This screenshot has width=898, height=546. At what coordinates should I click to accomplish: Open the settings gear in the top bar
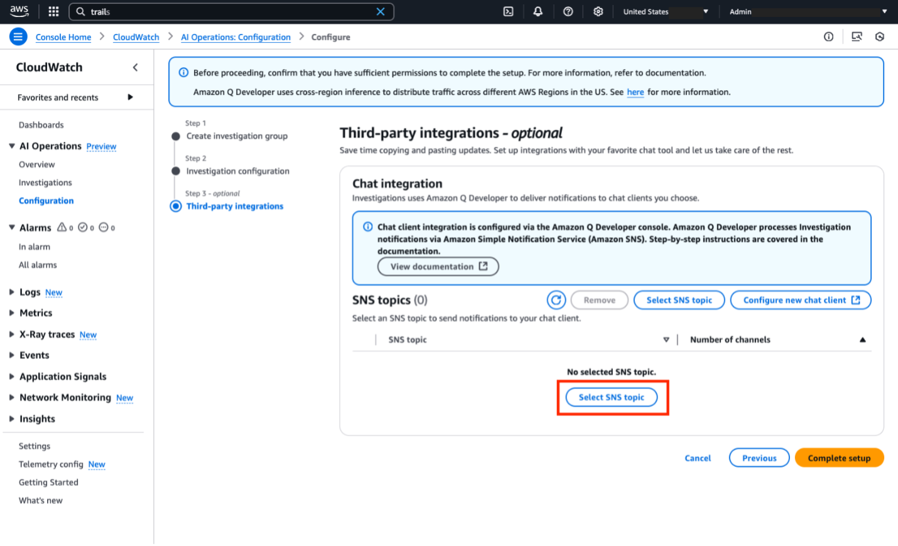pyautogui.click(x=598, y=11)
